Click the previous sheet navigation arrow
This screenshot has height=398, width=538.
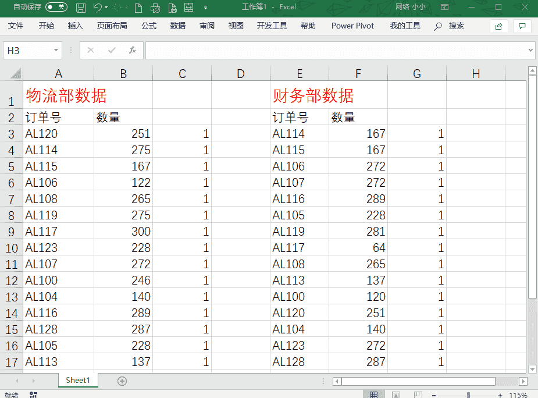point(17,381)
